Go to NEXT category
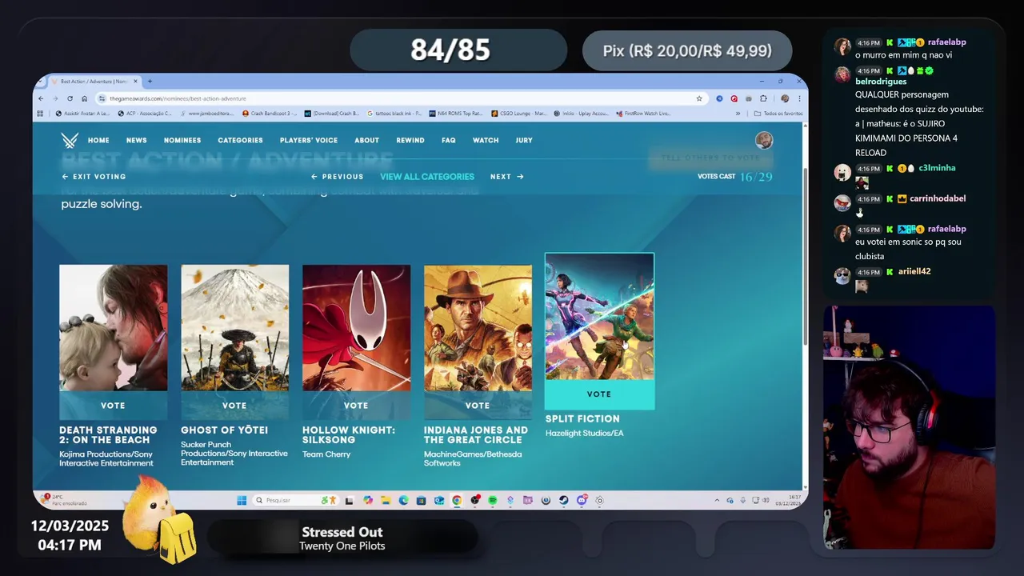The height and width of the screenshot is (576, 1024). coord(507,177)
